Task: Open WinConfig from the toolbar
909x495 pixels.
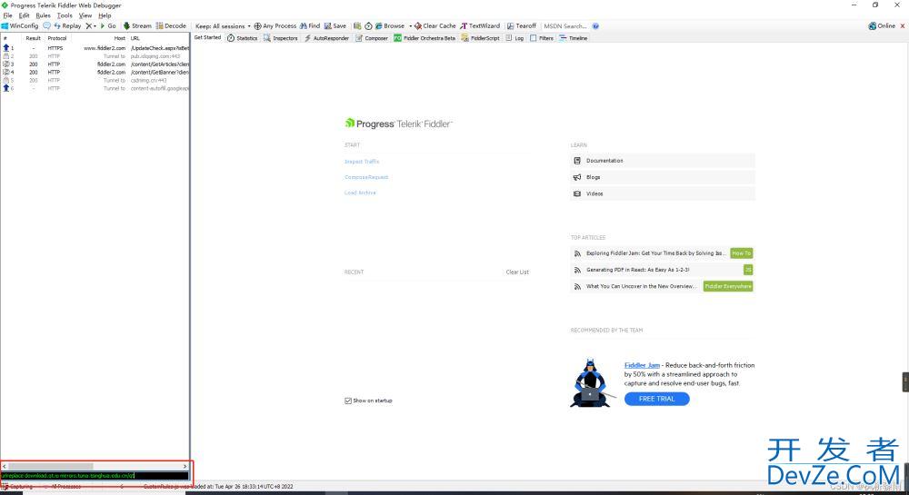Action: click(20, 26)
